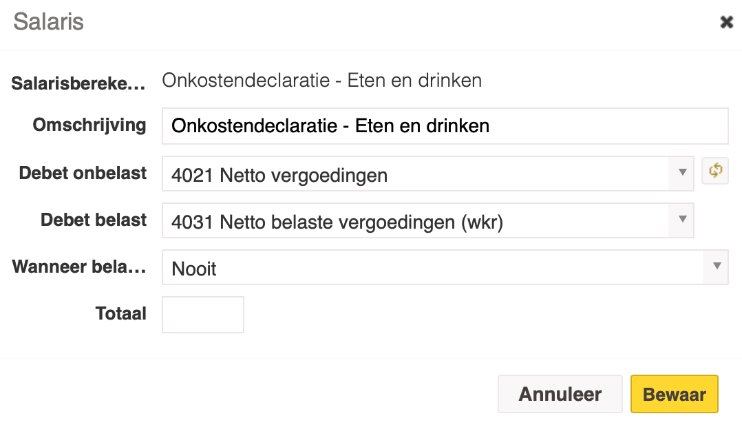Open the 4031 Netto belaste vergoedingen combo box
The image size is (742, 427).
click(x=428, y=220)
